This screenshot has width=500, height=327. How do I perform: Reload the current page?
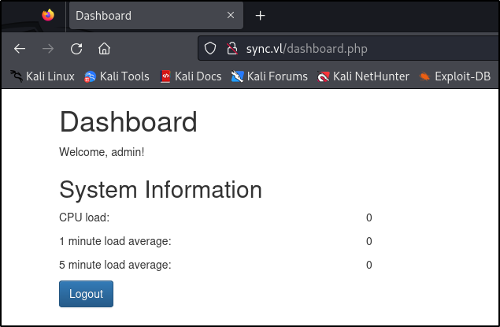click(76, 48)
